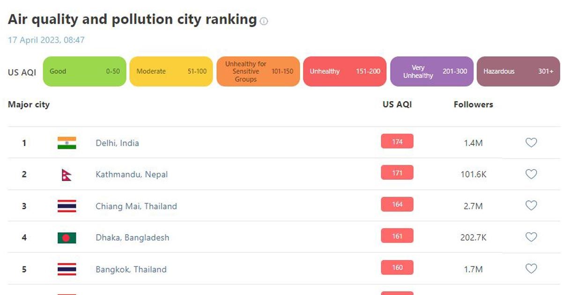Favorite Delhi, India with heart icon
562x295 pixels.
[531, 143]
